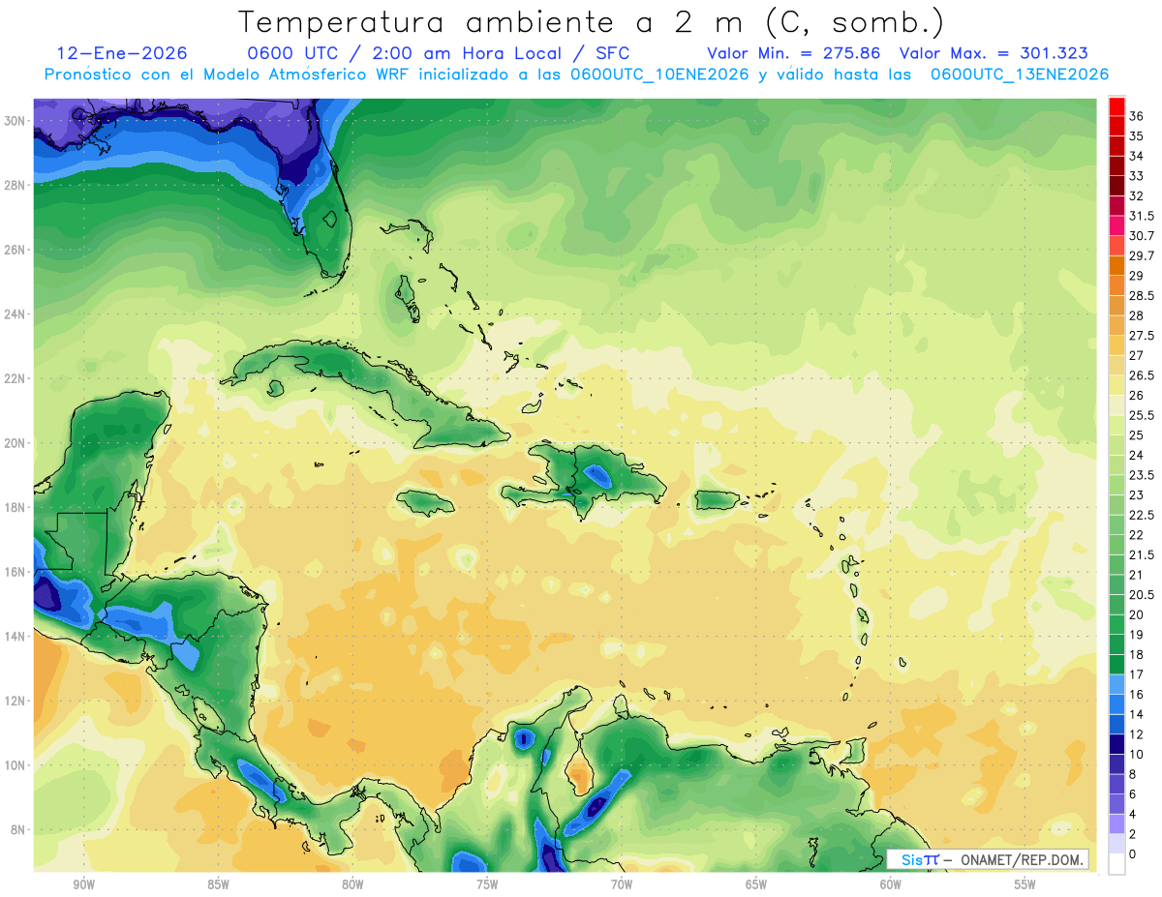The image size is (1162, 897).
Task: Click legend value '19'
Action: (x=1137, y=635)
